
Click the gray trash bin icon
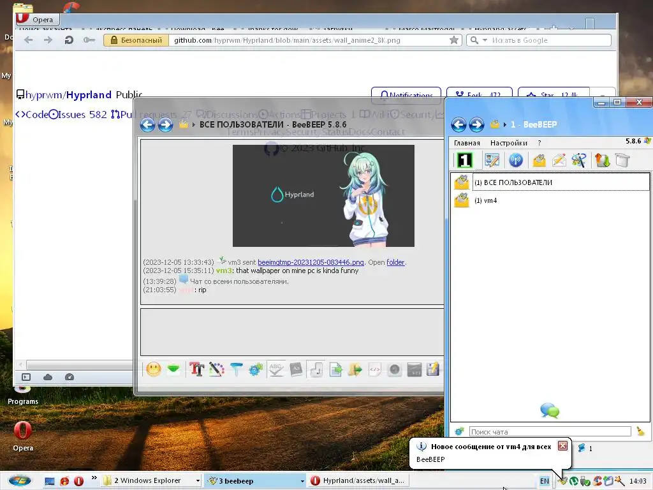622,160
